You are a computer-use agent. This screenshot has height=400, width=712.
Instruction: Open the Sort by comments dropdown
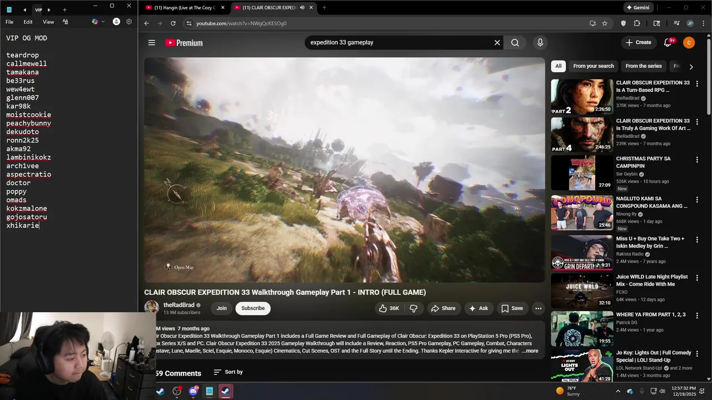click(228, 372)
